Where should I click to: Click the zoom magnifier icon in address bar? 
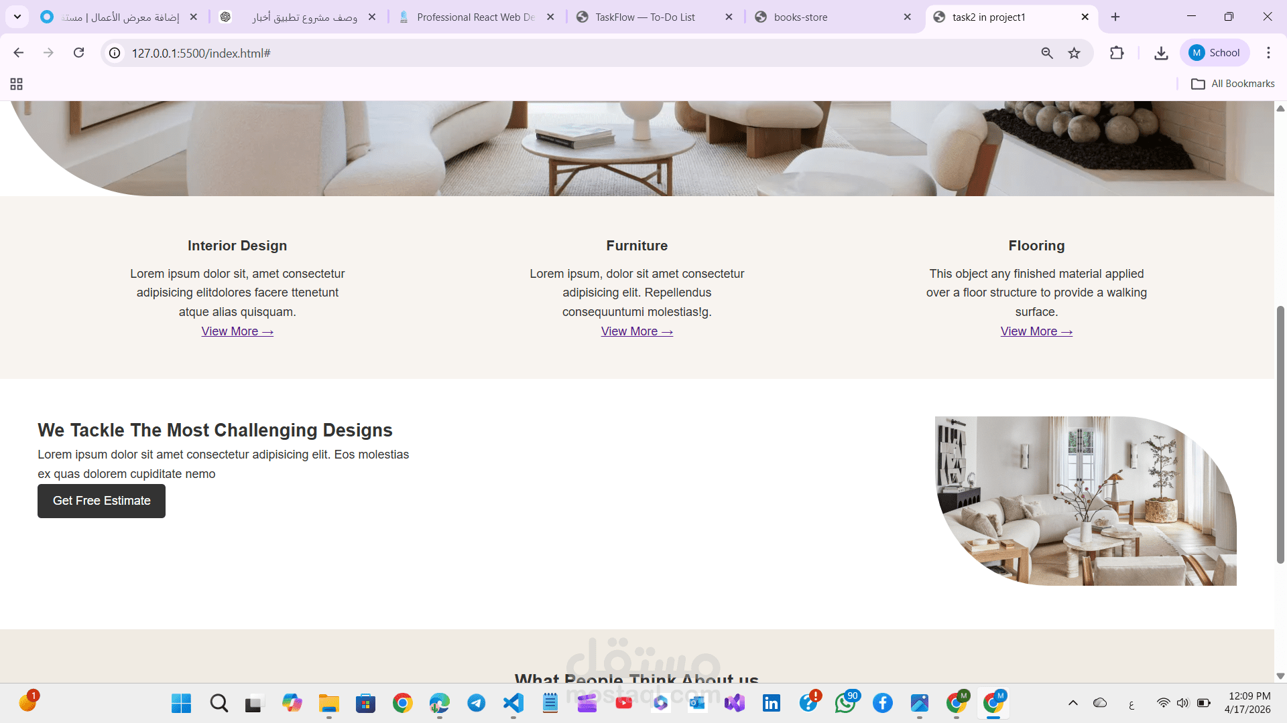[x=1046, y=53]
